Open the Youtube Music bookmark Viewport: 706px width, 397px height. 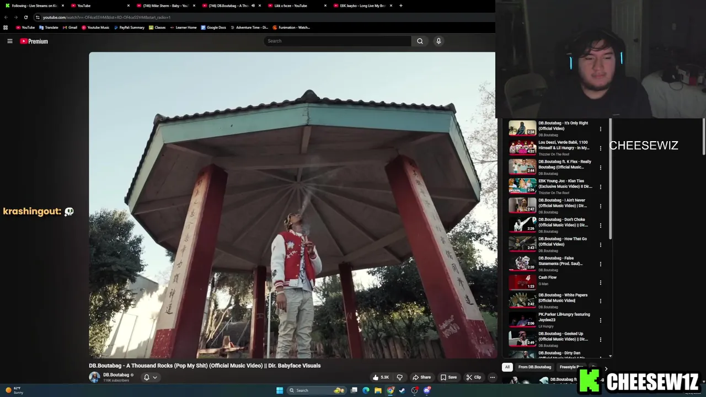[x=95, y=27]
